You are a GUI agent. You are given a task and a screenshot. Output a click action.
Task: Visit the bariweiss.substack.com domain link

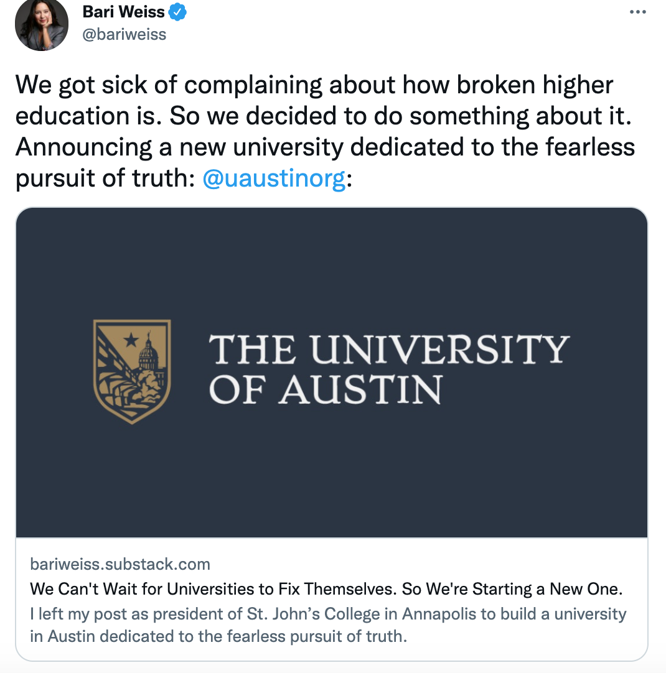[x=120, y=564]
